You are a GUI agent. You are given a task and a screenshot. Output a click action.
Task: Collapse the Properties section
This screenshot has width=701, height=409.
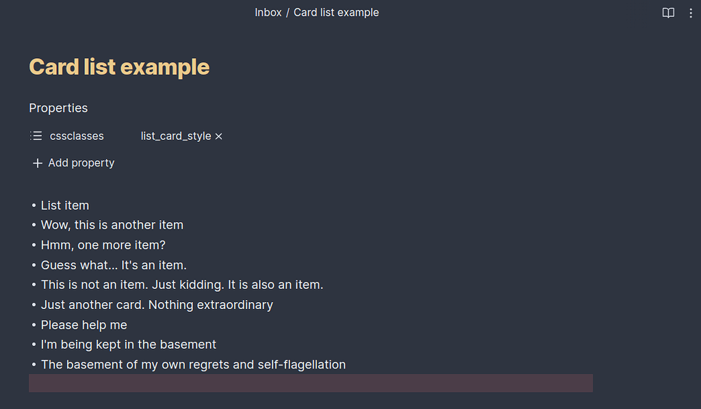[x=58, y=108]
